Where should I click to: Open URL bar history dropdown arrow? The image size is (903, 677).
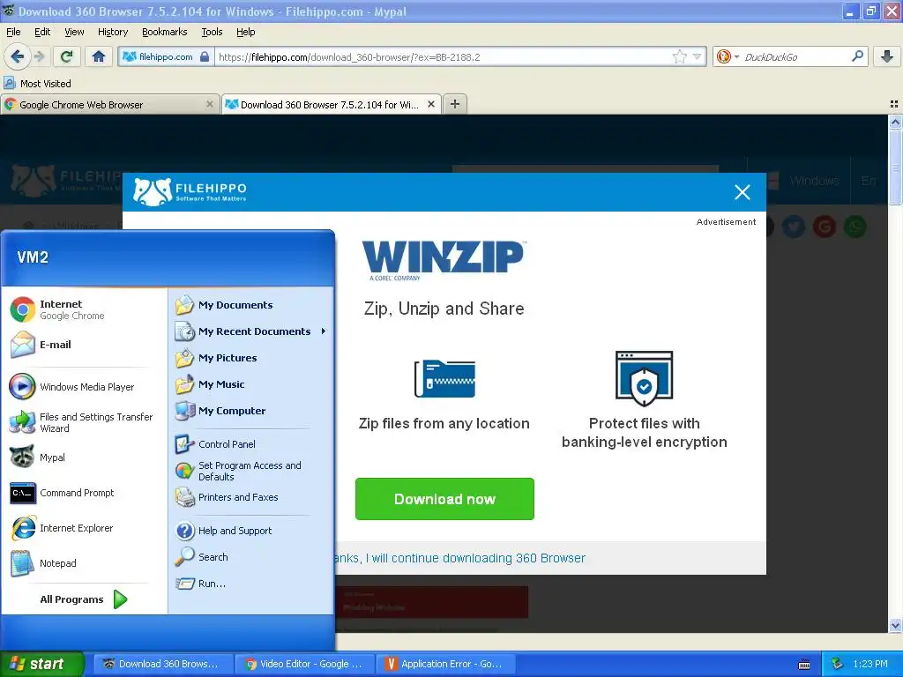[698, 56]
